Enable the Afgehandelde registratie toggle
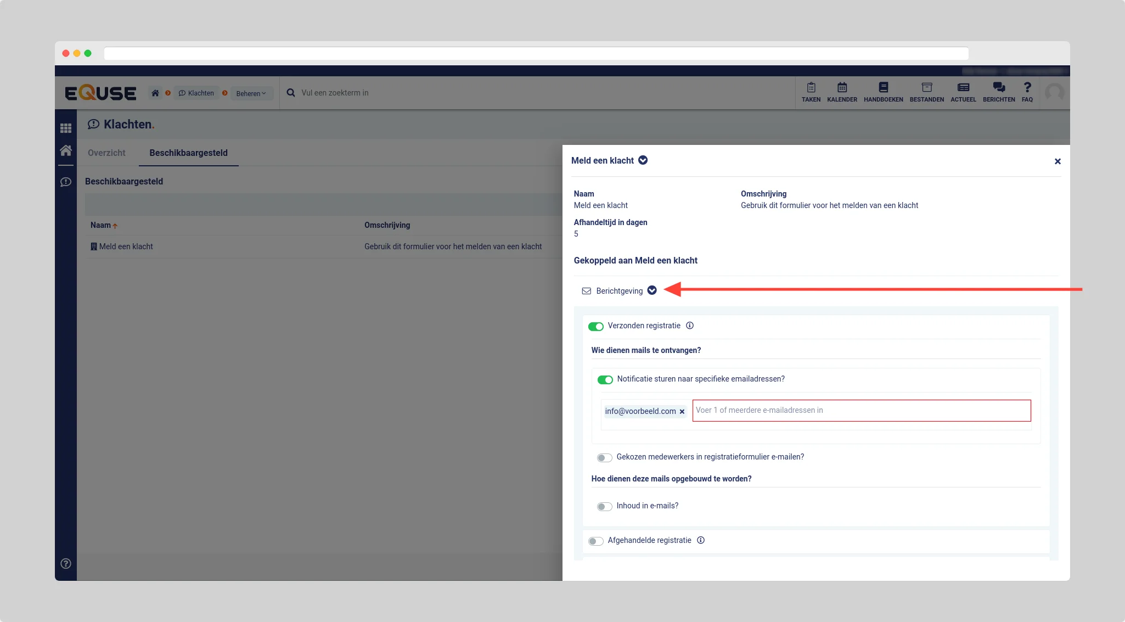This screenshot has height=622, width=1125. (x=595, y=541)
